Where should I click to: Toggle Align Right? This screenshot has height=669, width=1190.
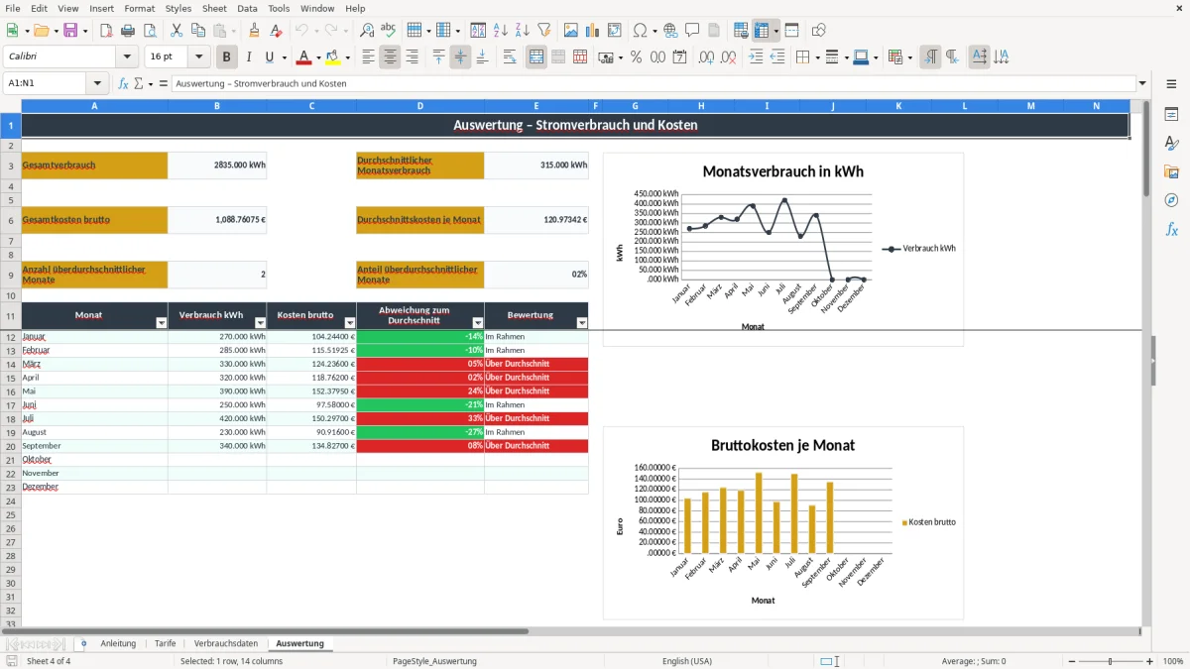pos(412,57)
